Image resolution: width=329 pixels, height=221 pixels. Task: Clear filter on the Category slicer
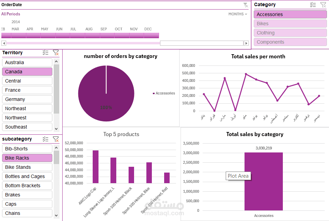pos(323,5)
